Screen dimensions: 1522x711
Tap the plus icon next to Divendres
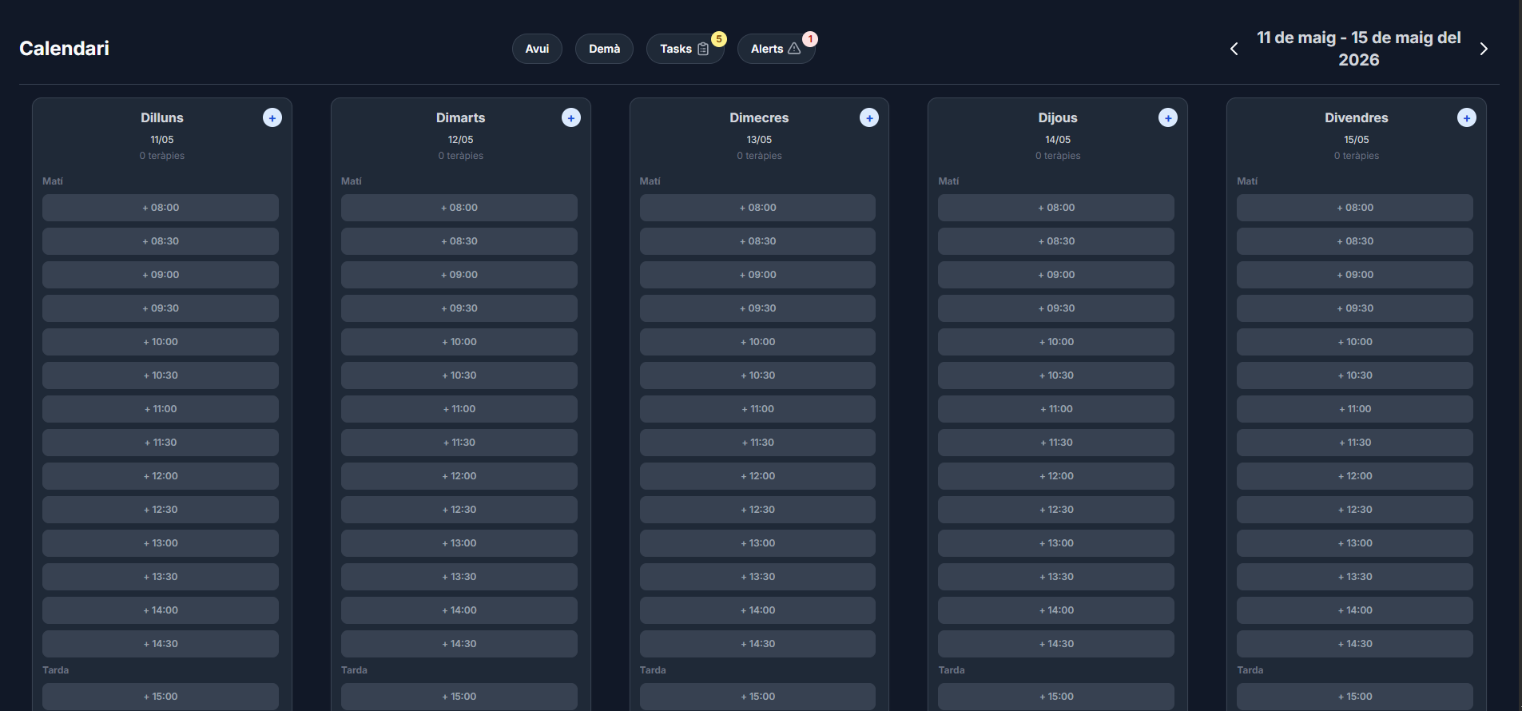[x=1466, y=118]
